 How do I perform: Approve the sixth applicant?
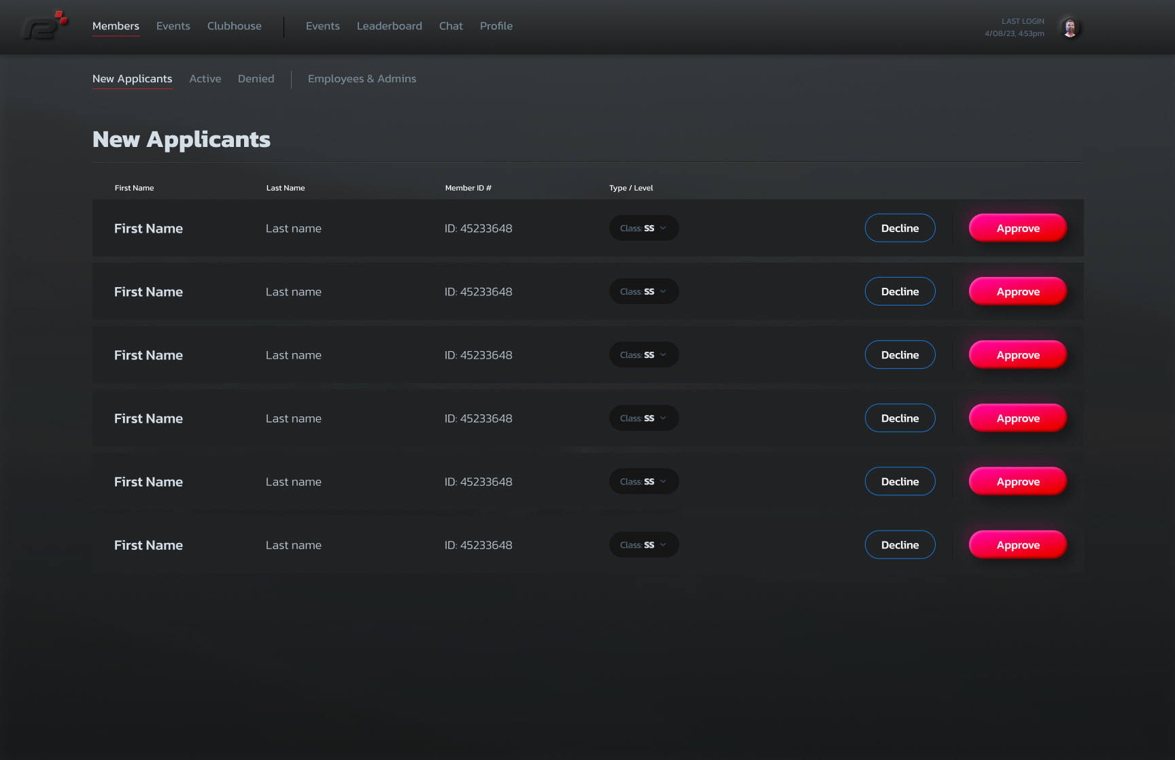[1018, 544]
